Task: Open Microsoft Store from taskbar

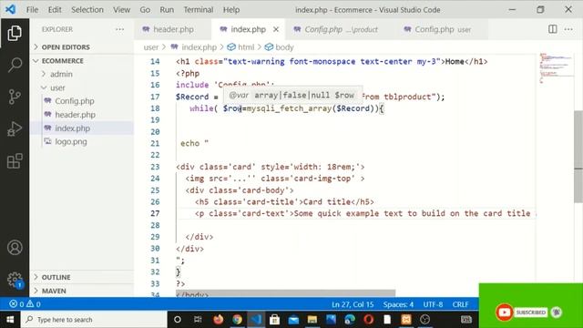Action: point(274,320)
